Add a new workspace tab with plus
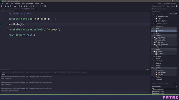179x100 pixels. (36, 9)
